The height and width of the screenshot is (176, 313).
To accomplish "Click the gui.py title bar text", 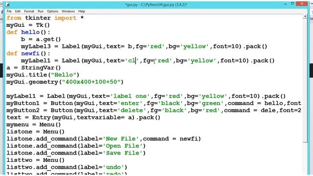I will click(x=156, y=4).
